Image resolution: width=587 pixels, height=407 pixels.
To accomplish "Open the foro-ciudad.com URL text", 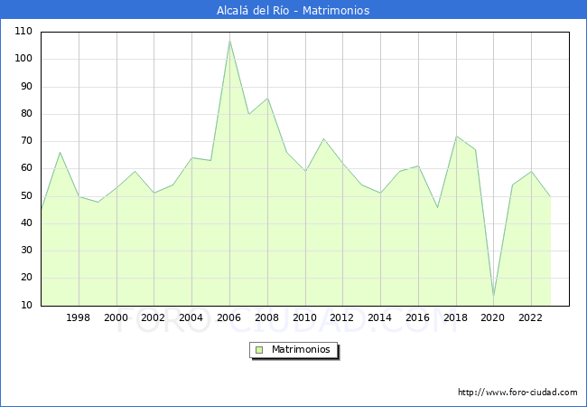I will point(517,393).
